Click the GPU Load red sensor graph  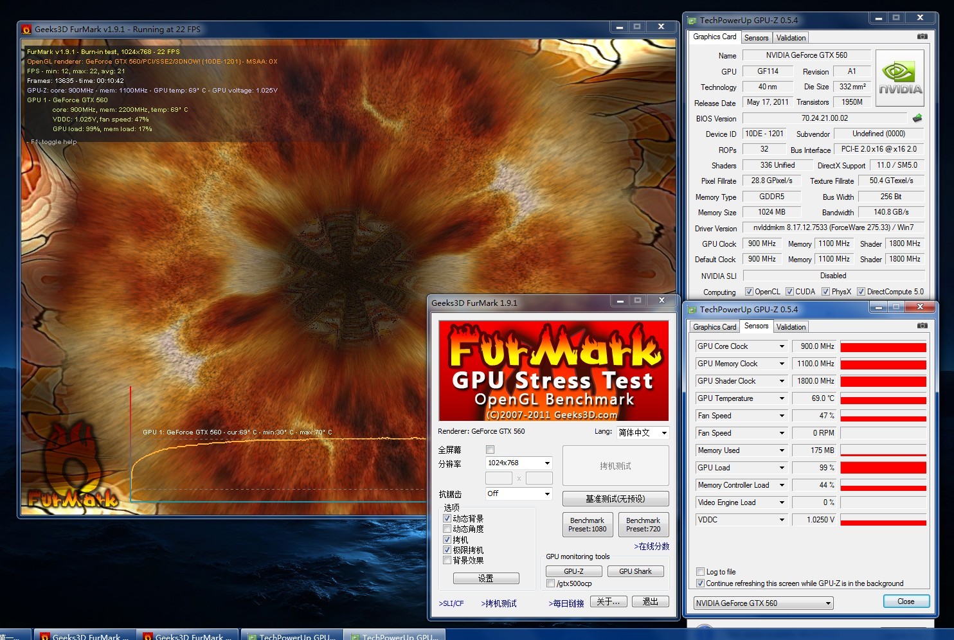click(883, 468)
